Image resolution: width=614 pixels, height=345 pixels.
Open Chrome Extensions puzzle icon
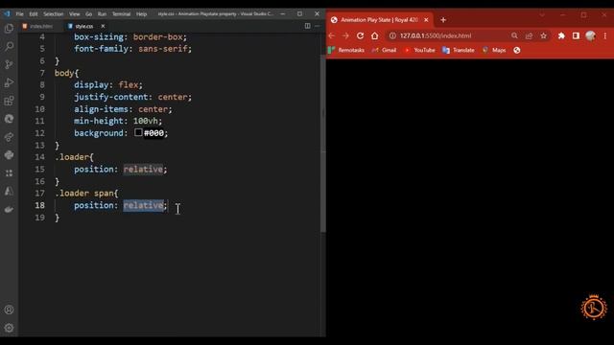point(561,35)
